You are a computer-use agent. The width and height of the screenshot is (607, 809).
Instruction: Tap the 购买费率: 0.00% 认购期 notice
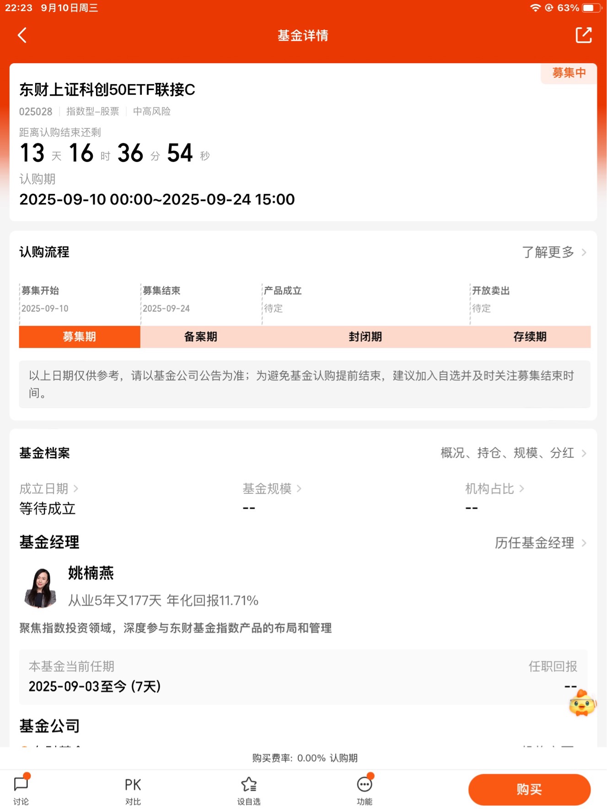tap(305, 758)
